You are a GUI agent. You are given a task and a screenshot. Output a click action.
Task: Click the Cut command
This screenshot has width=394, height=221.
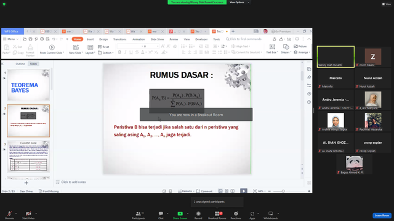tap(17, 47)
